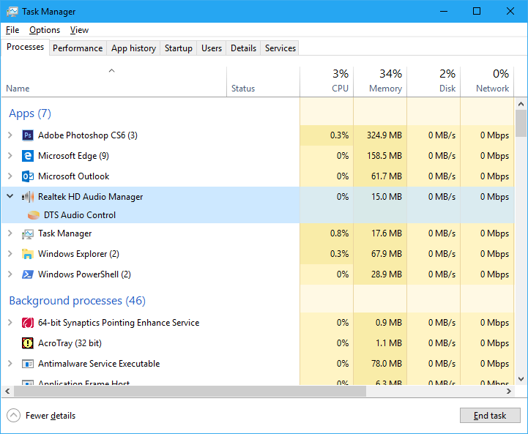Expand the Antimalware Service Executable group

[10, 364]
